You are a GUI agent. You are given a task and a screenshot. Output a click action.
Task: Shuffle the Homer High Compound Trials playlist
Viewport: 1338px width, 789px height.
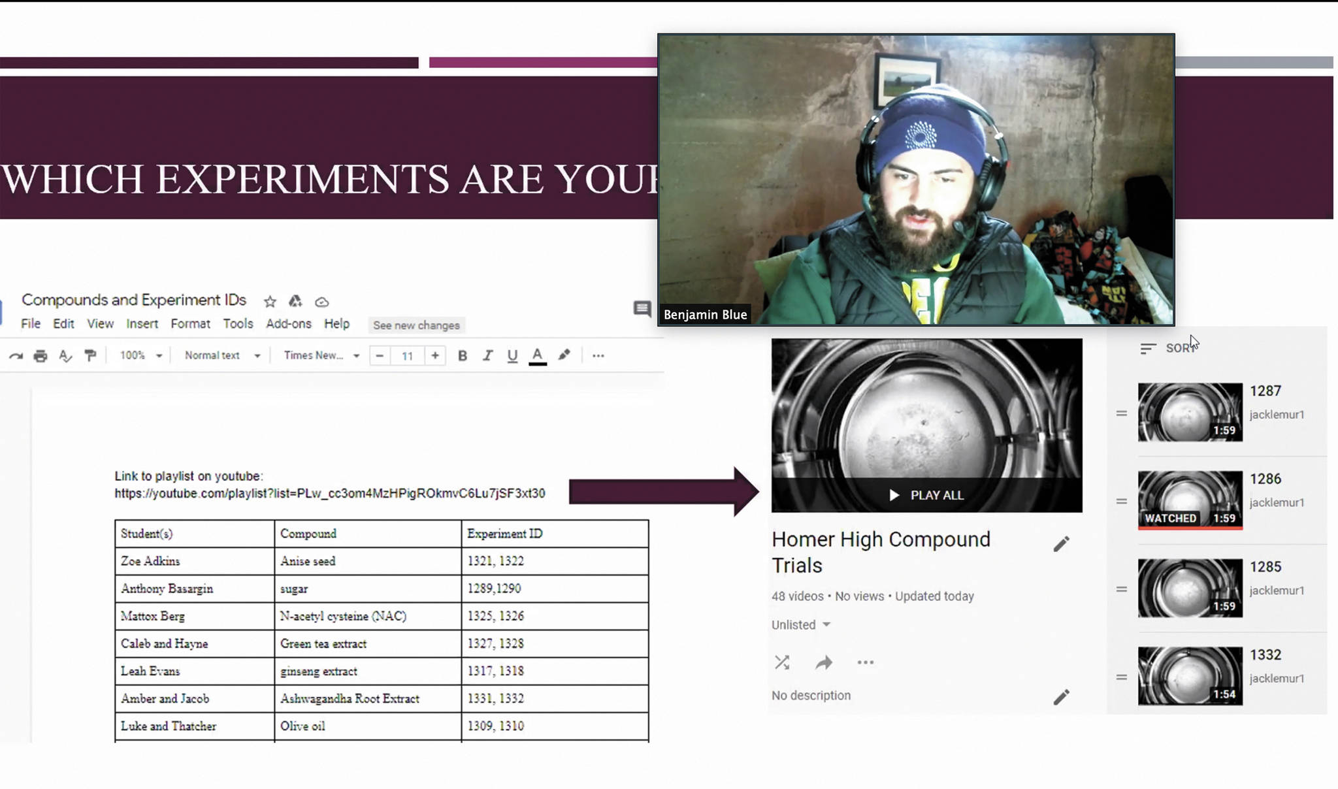click(x=782, y=662)
